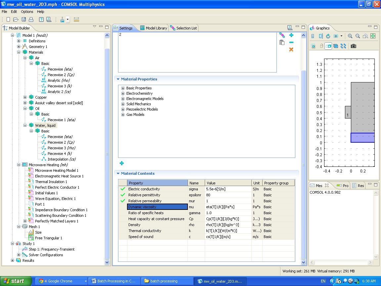Screen dimensions: 381x286
Task: Switch to the Selection List tab
Action: pos(184,28)
